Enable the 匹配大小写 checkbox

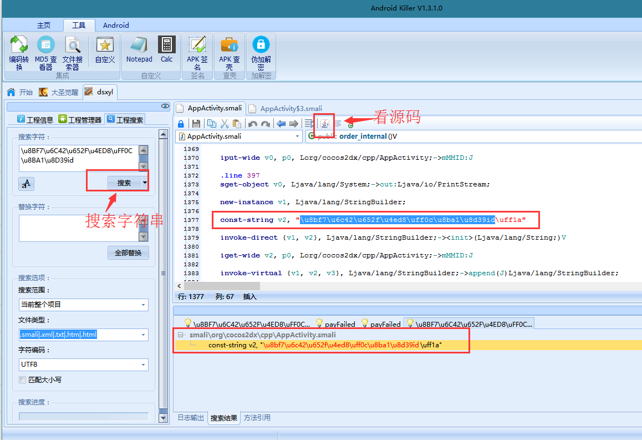point(23,380)
